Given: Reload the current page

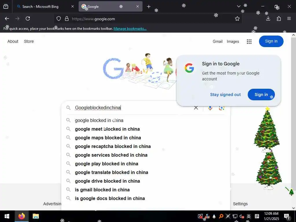Looking at the screenshot, I should coord(28,18).
